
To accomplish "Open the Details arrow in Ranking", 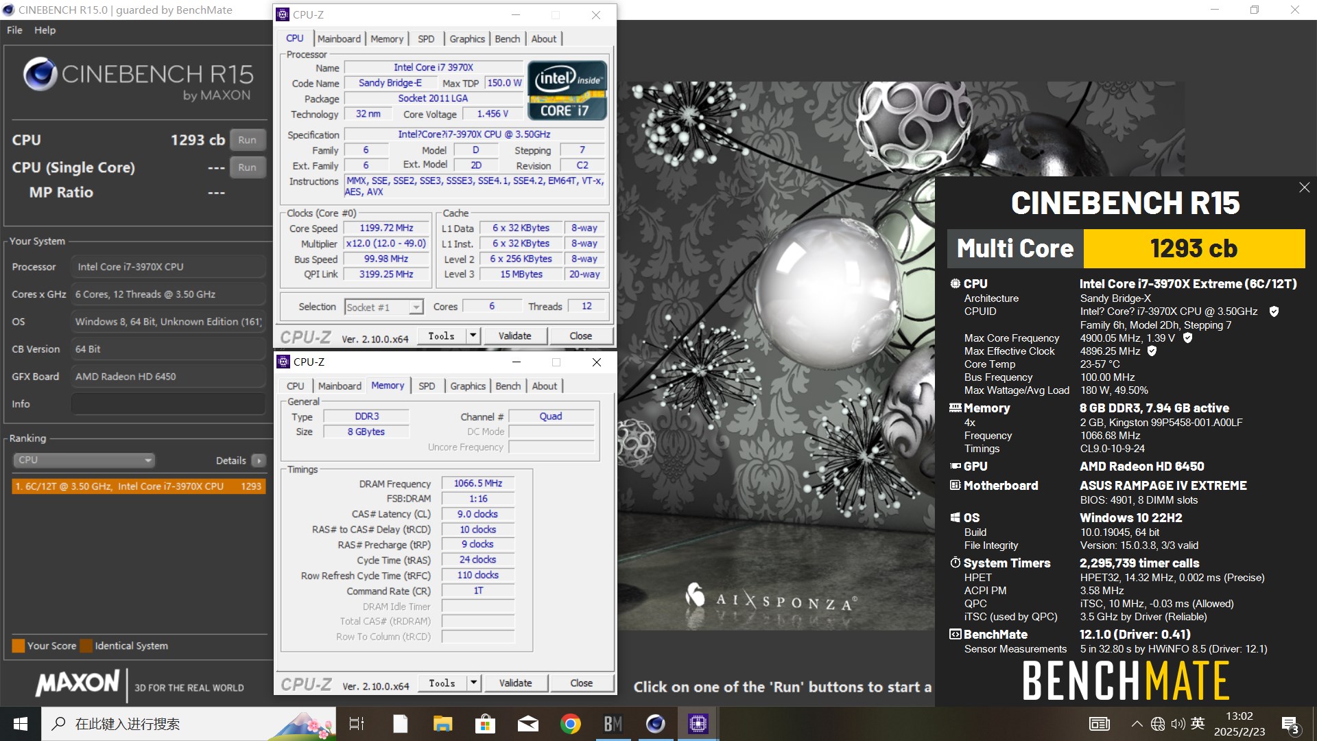I will (x=259, y=460).
